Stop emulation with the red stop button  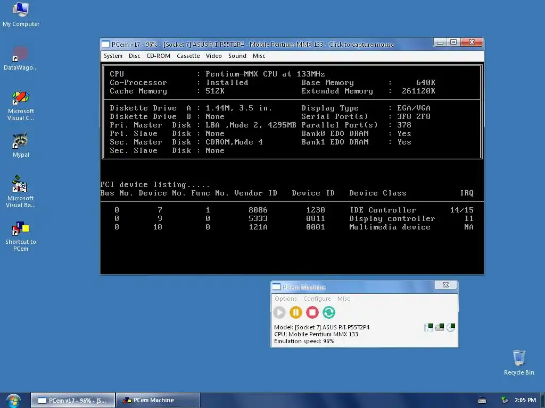point(312,312)
